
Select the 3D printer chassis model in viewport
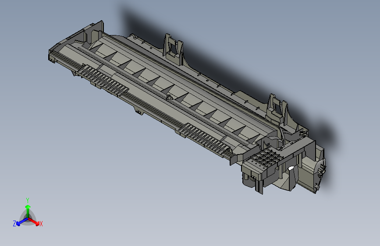(187, 106)
